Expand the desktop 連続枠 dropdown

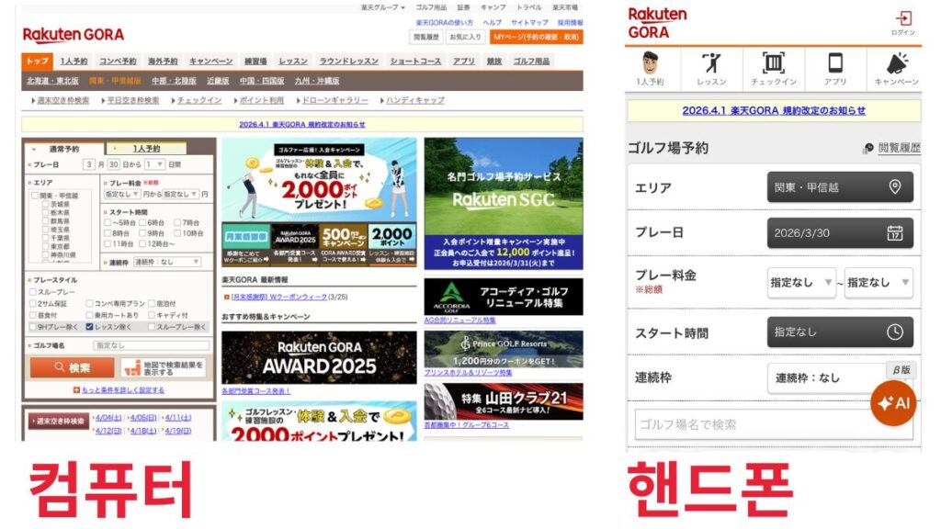click(166, 262)
